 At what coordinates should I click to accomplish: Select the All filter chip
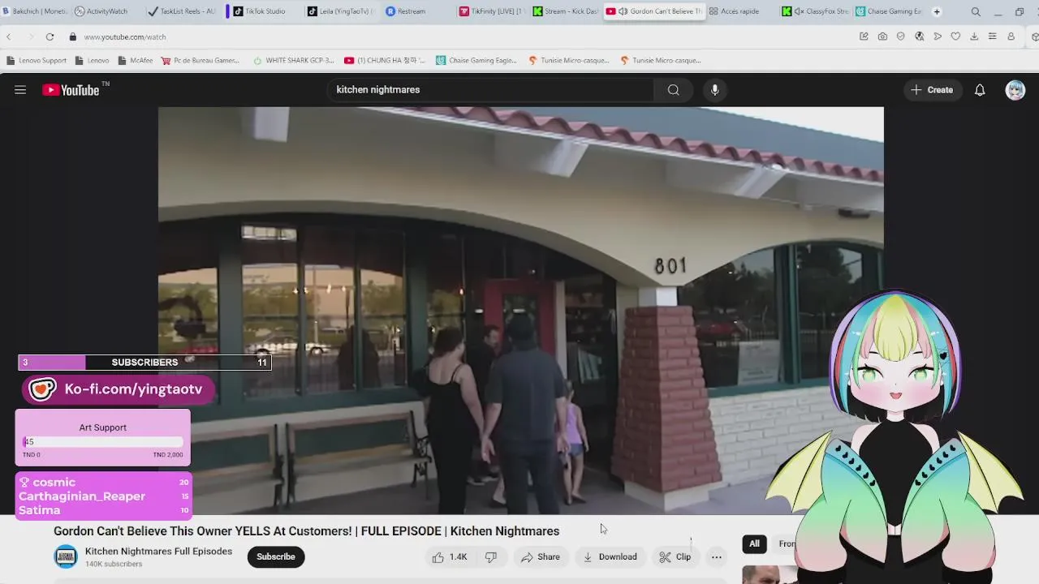pos(754,544)
